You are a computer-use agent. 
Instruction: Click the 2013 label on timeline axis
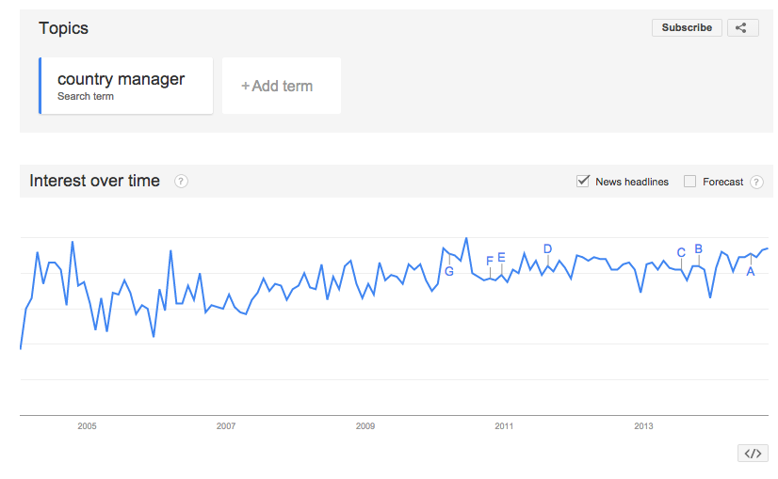pyautogui.click(x=643, y=426)
